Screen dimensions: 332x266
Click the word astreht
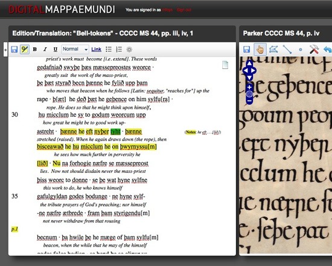click(45, 132)
